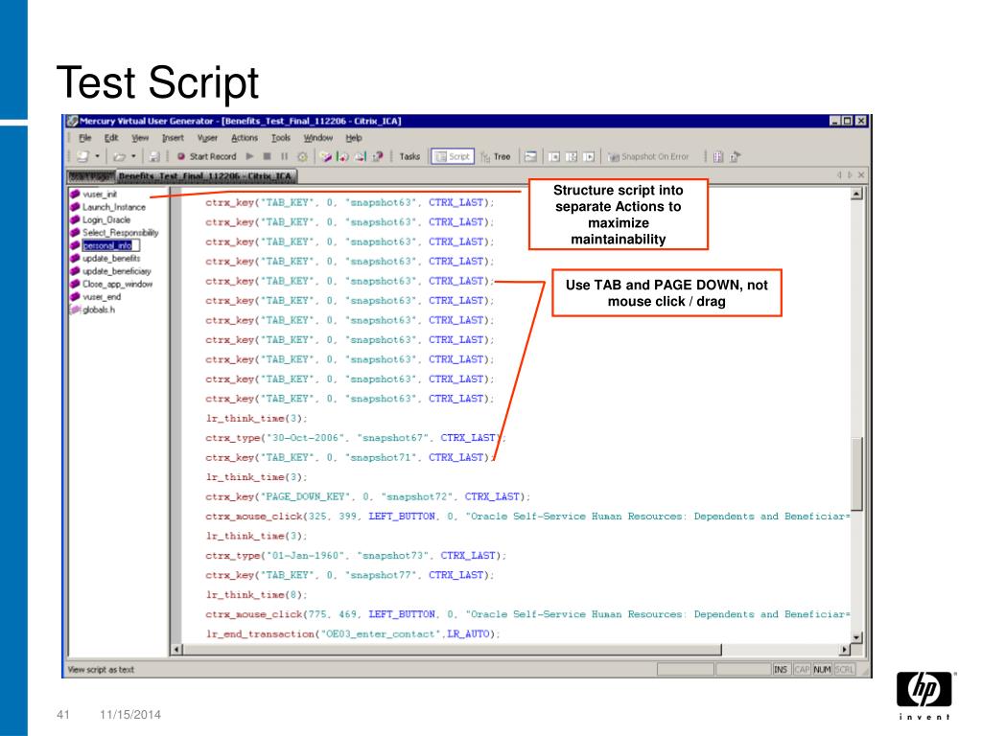The height and width of the screenshot is (736, 982).
Task: Select update_beneficiary action
Action: [111, 271]
